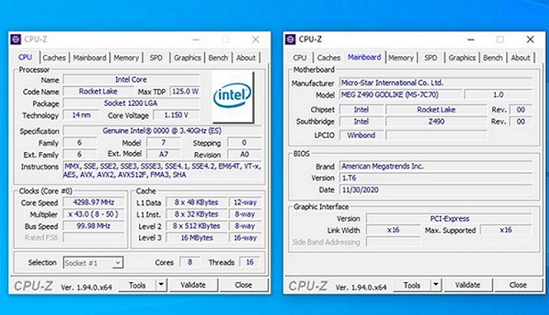549x315 pixels.
Task: Minimize the right CPU-Z window
Action: [470, 40]
